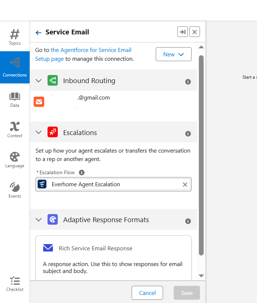Open the Checklist at bottom of sidebar
The height and width of the screenshot is (303, 257).
[15, 284]
